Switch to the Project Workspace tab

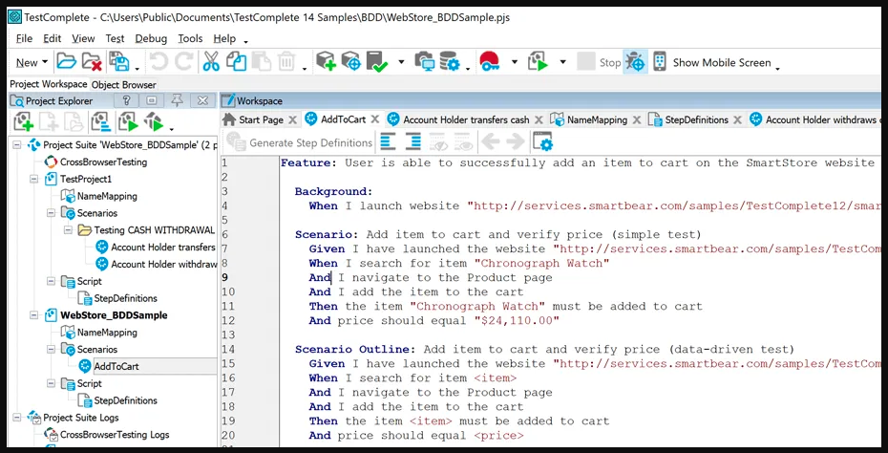tap(49, 84)
